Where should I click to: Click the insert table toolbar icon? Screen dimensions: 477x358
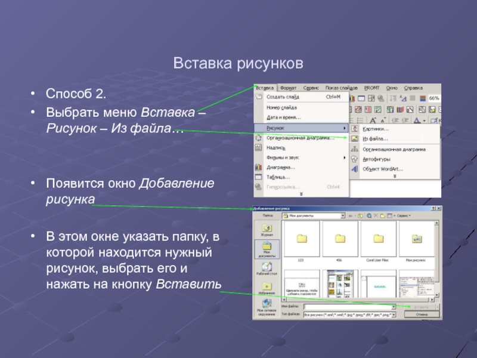(361, 98)
